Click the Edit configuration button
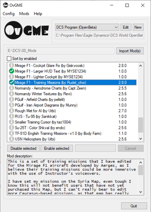151x212 pixels. 126,27
